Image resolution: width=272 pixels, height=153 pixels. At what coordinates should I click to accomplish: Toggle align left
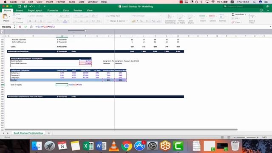click(76, 21)
